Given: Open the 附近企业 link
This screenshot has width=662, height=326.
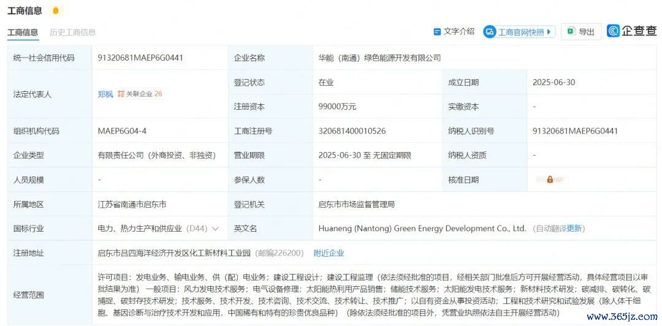Looking at the screenshot, I should pos(329,253).
